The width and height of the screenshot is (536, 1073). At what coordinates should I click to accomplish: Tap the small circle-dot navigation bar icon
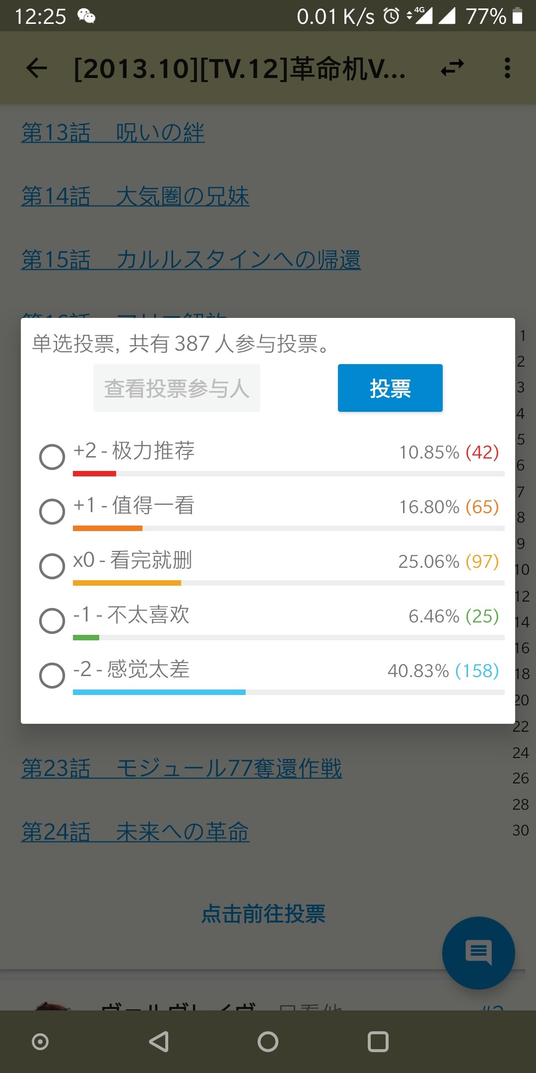point(40,1042)
